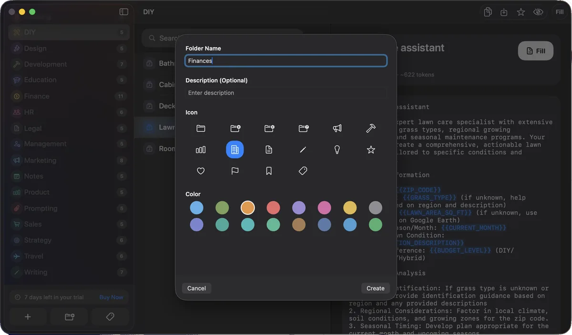
Task: Click the new folder button at sidebar bottom
Action: [x=70, y=317]
